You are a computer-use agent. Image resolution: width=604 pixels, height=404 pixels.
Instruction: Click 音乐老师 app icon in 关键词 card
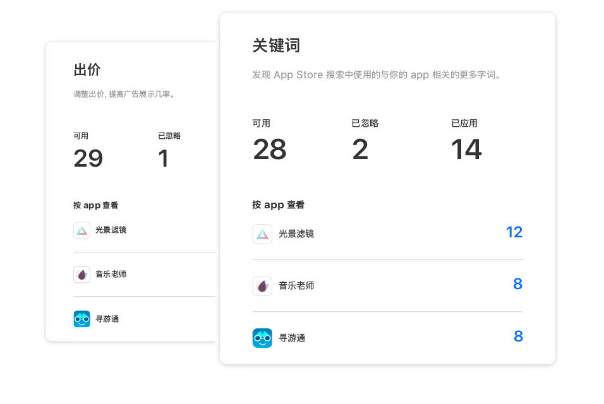pyautogui.click(x=262, y=286)
